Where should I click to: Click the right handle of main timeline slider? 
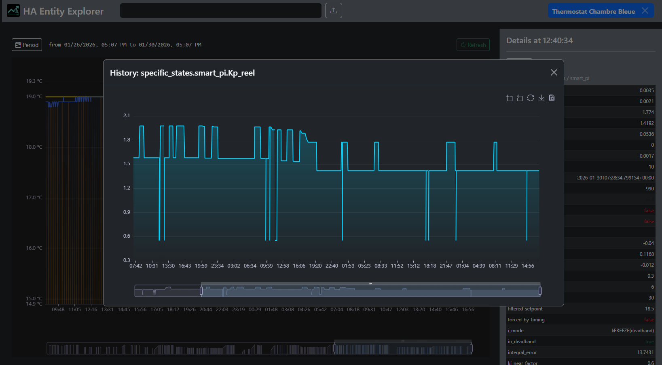(x=471, y=348)
